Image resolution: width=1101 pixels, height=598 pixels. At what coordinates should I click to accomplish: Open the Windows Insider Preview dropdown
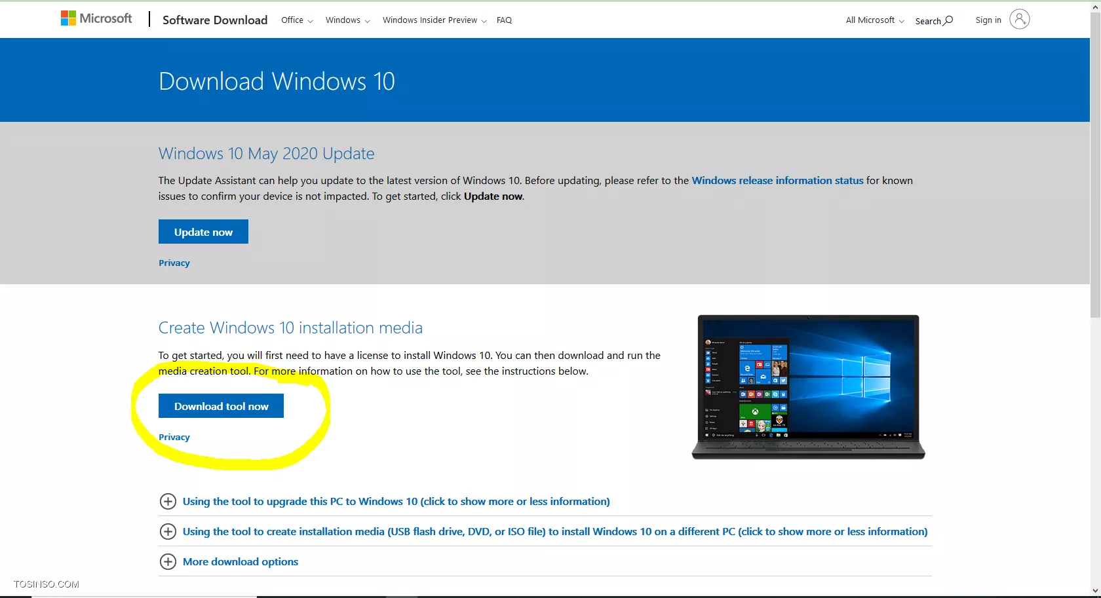(x=435, y=20)
